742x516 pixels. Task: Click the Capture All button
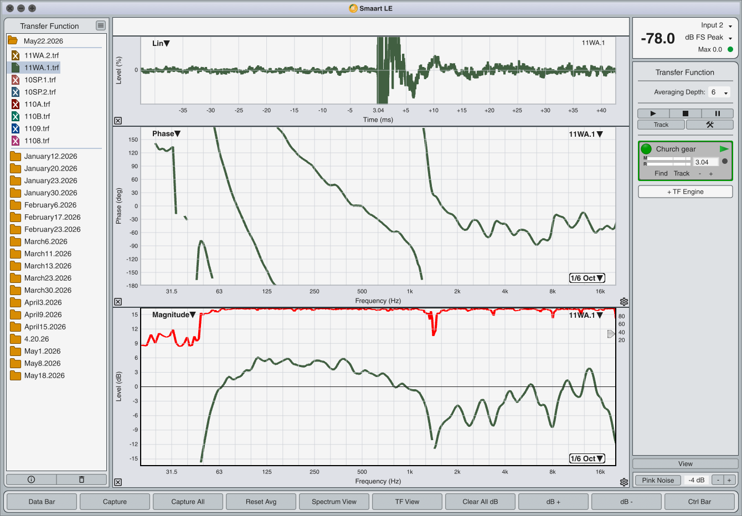pyautogui.click(x=188, y=502)
